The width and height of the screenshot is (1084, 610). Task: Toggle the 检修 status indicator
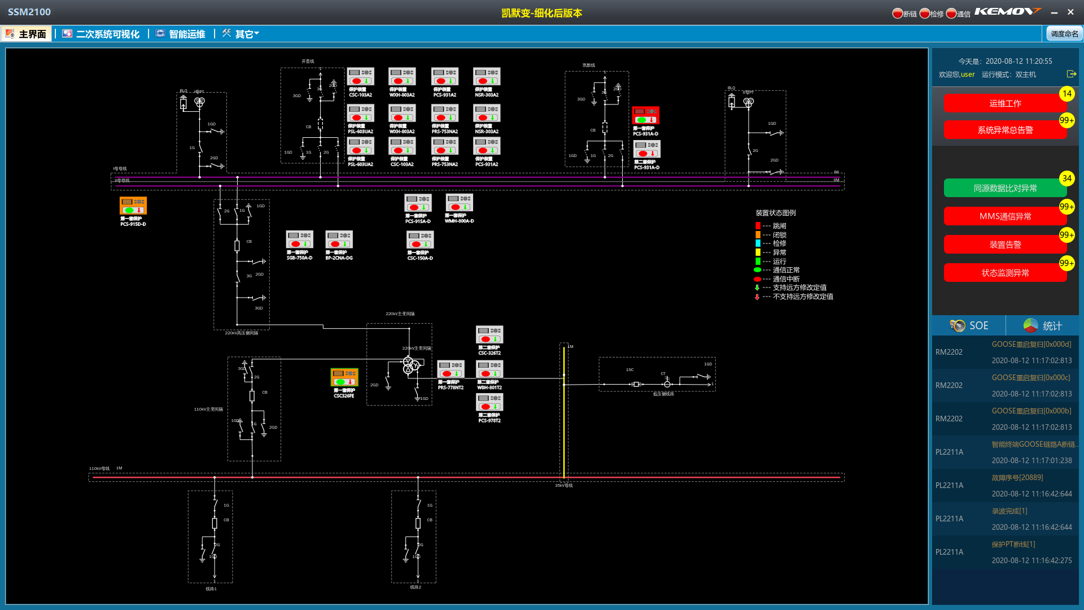click(x=924, y=13)
